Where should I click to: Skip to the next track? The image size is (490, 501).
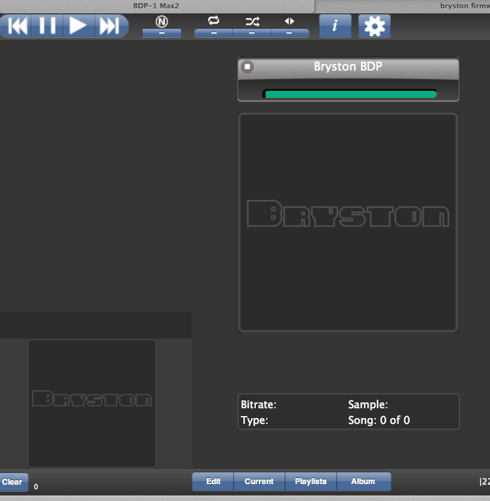click(111, 25)
